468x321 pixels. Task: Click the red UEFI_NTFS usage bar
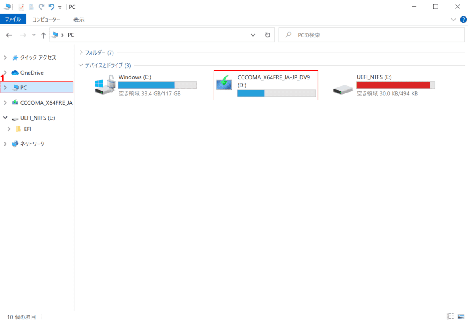395,85
